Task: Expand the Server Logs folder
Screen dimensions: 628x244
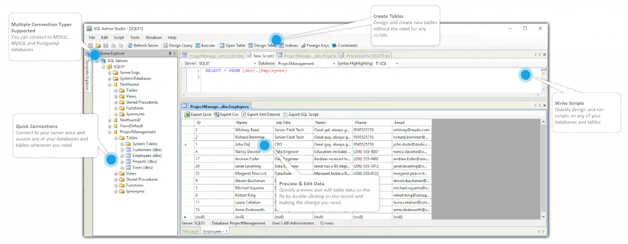Action: [x=109, y=72]
